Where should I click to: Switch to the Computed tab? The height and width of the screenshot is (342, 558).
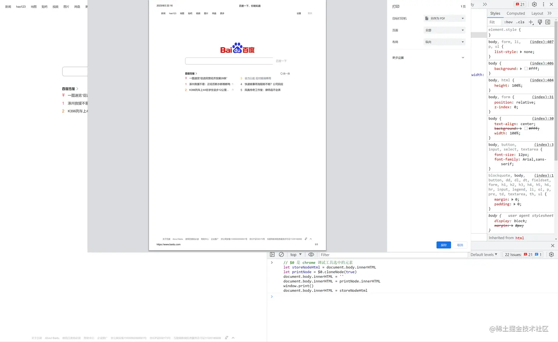516,13
